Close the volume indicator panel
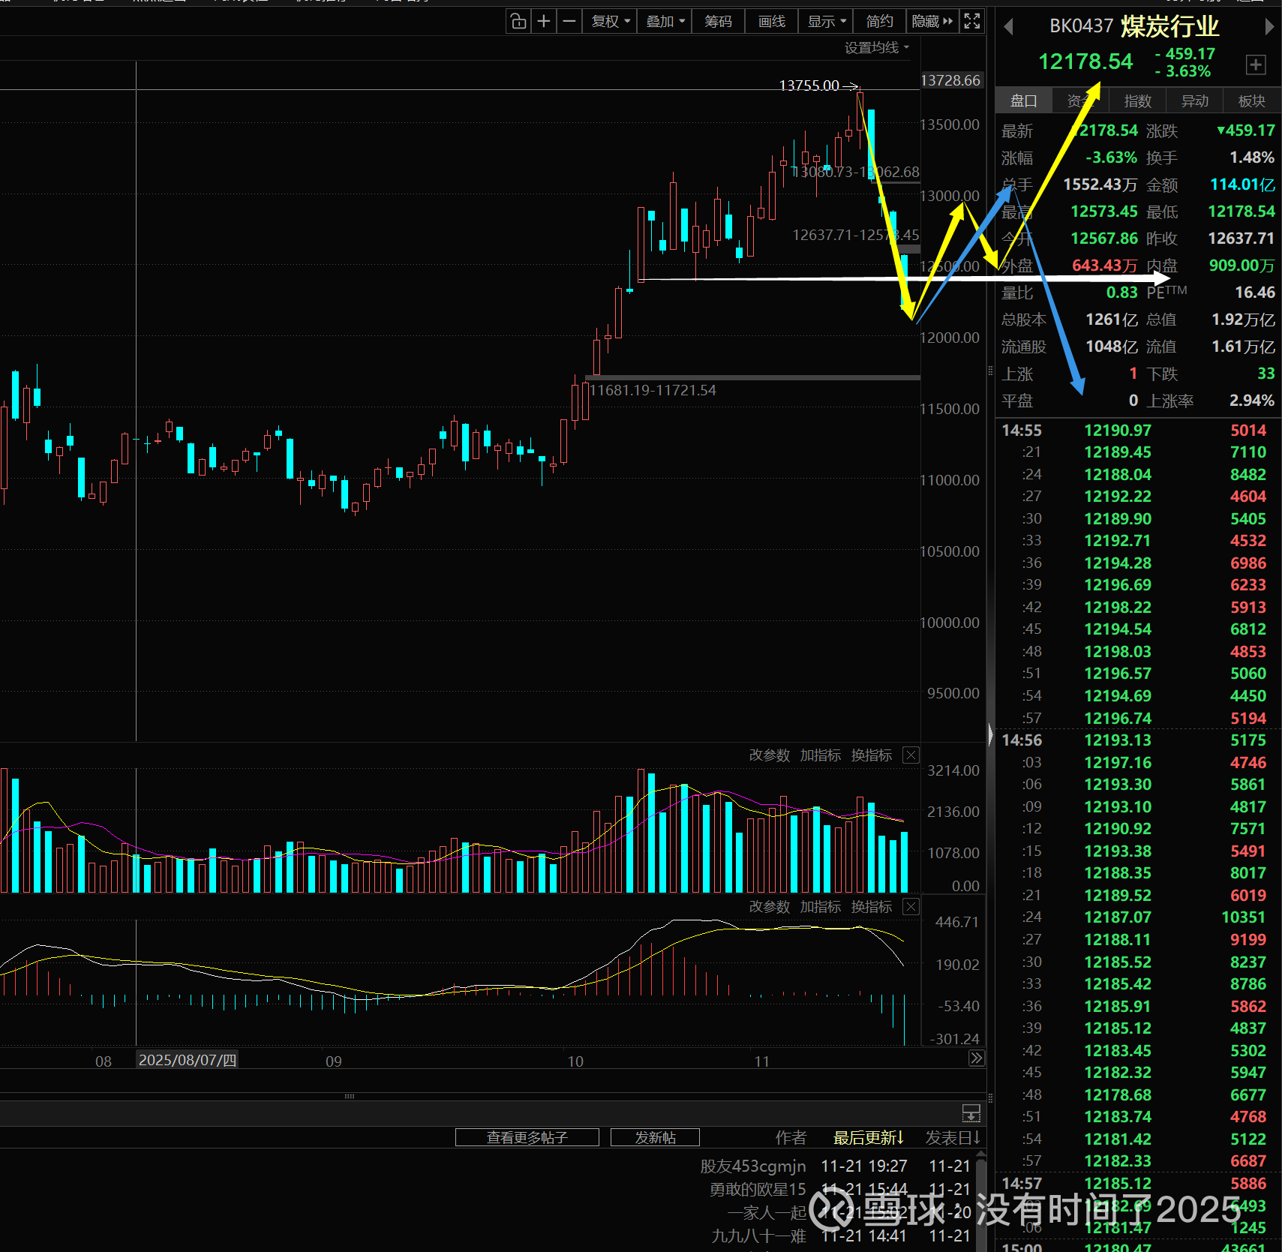The width and height of the screenshot is (1282, 1252). (911, 755)
